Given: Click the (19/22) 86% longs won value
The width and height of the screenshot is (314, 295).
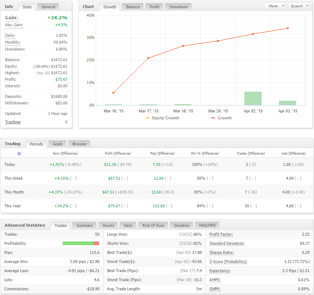Looking at the screenshot, I should [190, 234].
